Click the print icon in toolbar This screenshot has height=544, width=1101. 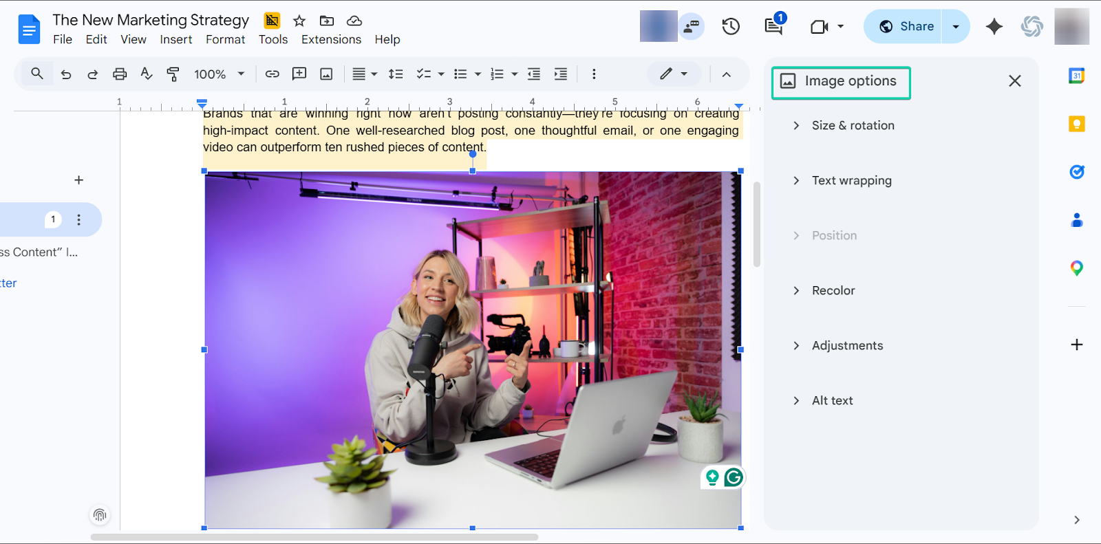pos(120,74)
